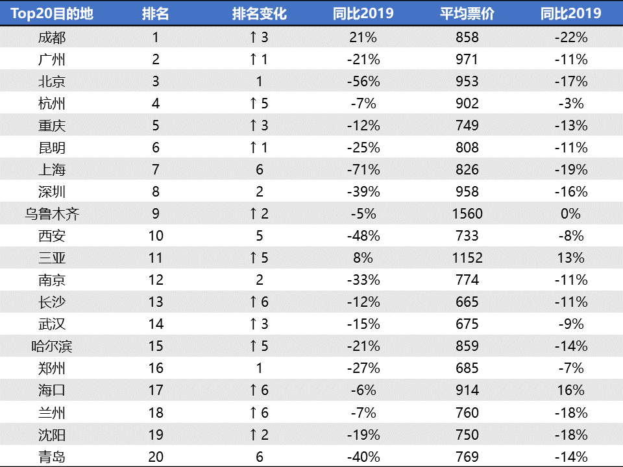Select the 16% cell in 海口 row
This screenshot has height=467, width=623.
(570, 390)
